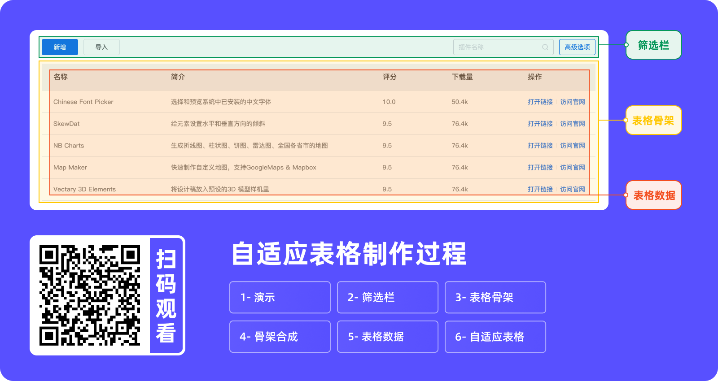Open step 1- 演示
The height and width of the screenshot is (381, 718).
point(280,297)
